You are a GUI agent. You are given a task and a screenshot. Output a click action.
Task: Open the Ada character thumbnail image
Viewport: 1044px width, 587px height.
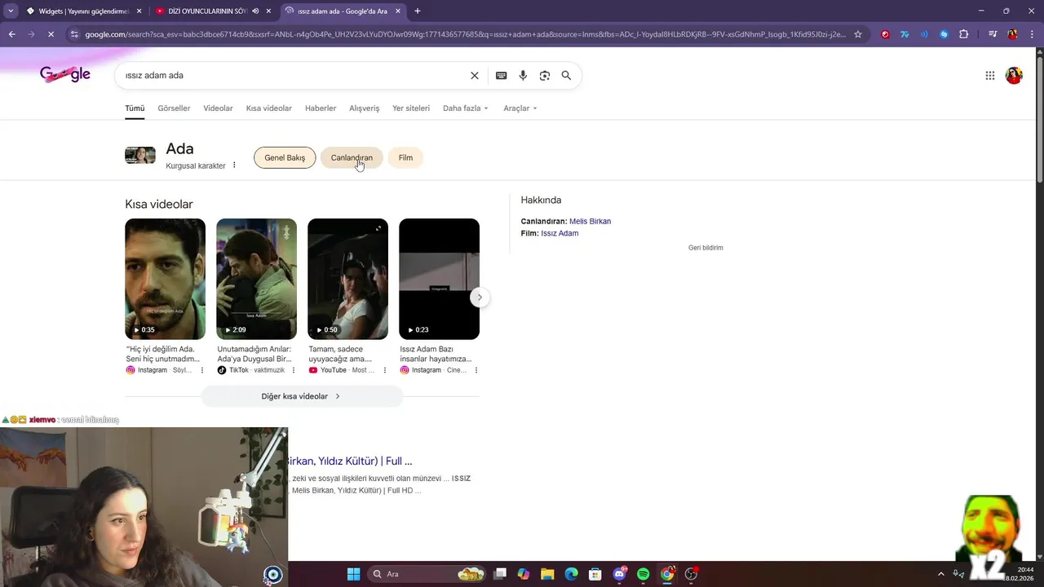(x=140, y=155)
